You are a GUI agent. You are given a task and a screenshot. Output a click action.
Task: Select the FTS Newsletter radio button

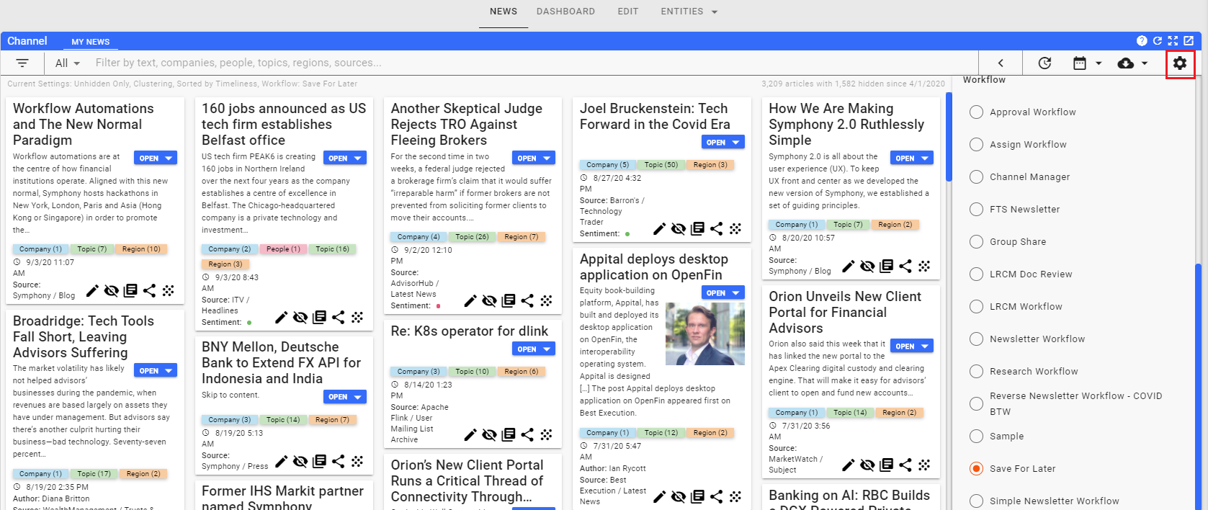pos(977,210)
